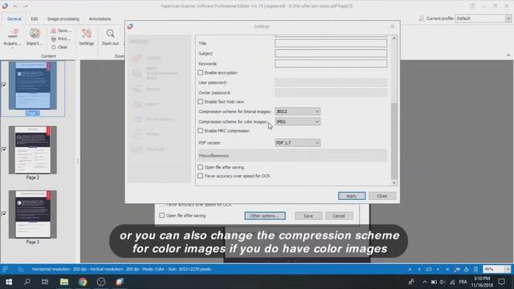Switch to Edit ribbon tab
Image resolution: width=514 pixels, height=289 pixels.
(x=34, y=19)
